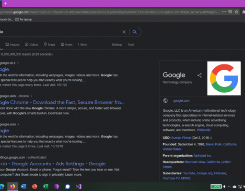245x191 pixels.
Task: Switch to the News results tab
Action: pos(67,44)
